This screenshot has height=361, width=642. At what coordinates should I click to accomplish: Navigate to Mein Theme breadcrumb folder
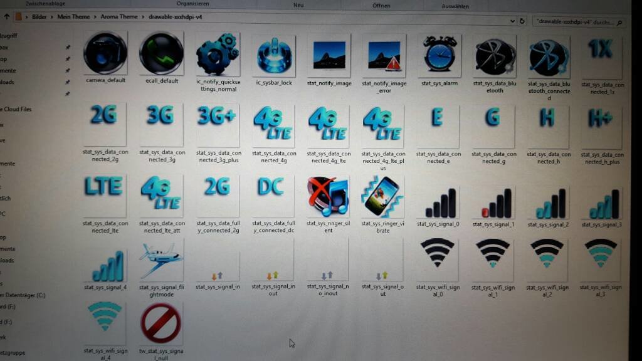(x=73, y=17)
